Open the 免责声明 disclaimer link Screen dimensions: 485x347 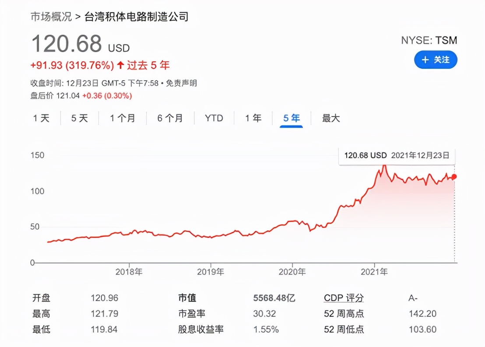pos(181,83)
